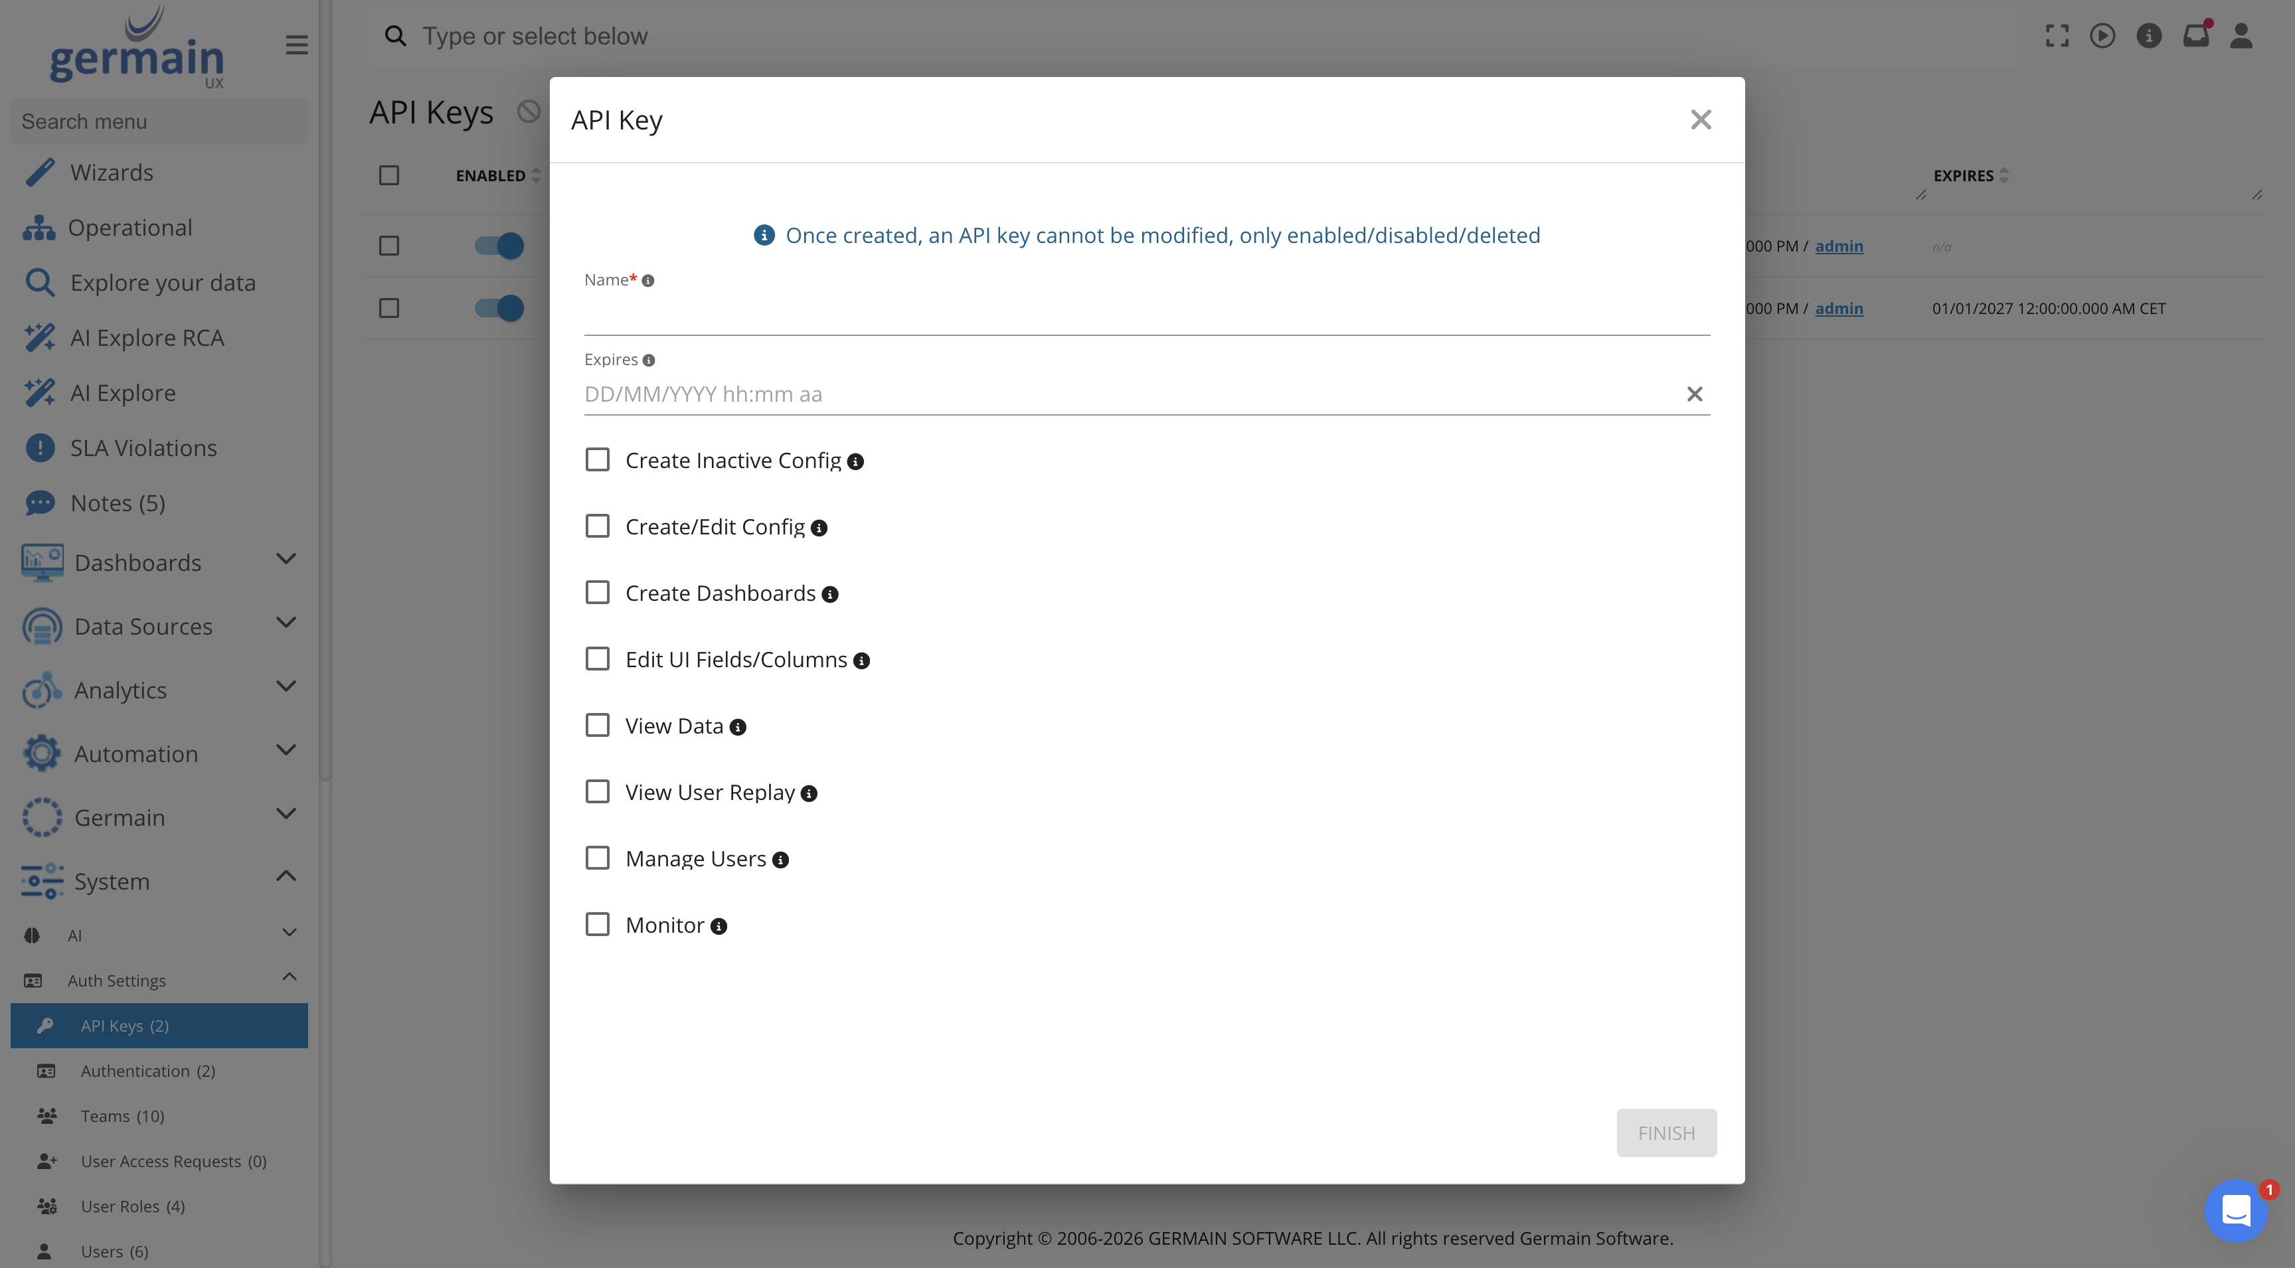The height and width of the screenshot is (1268, 2295).
Task: Open the notifications inbox icon
Action: click(2195, 36)
